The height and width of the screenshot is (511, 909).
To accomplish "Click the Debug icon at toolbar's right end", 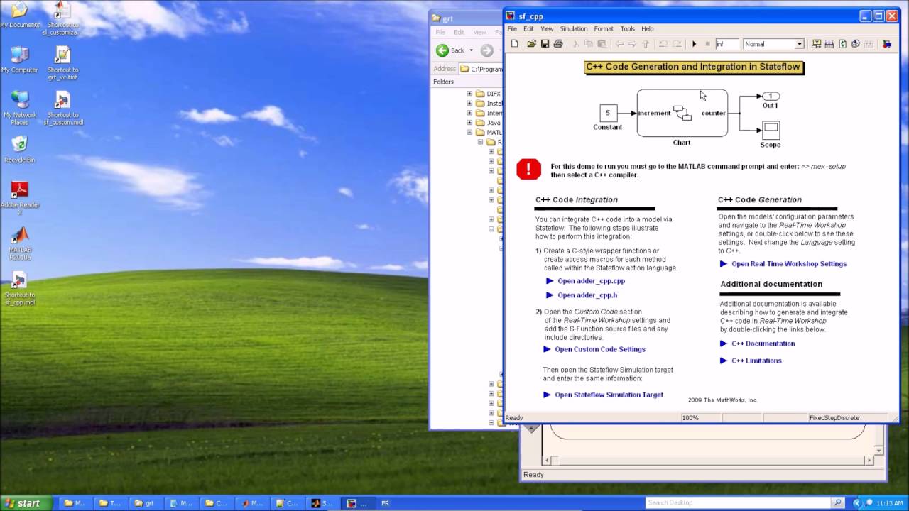I will click(887, 44).
